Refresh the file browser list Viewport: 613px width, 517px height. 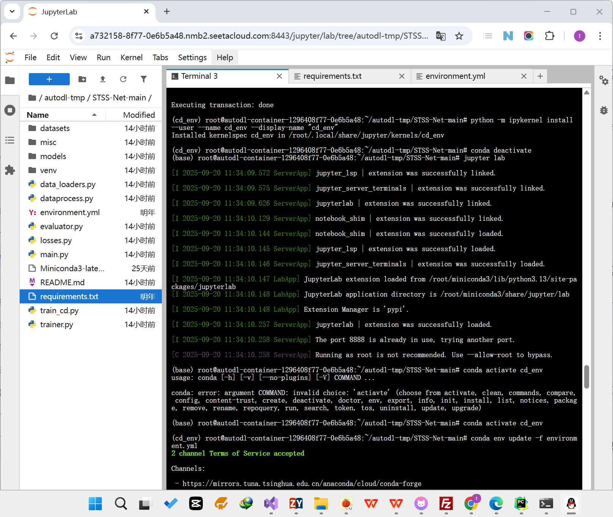[x=123, y=79]
